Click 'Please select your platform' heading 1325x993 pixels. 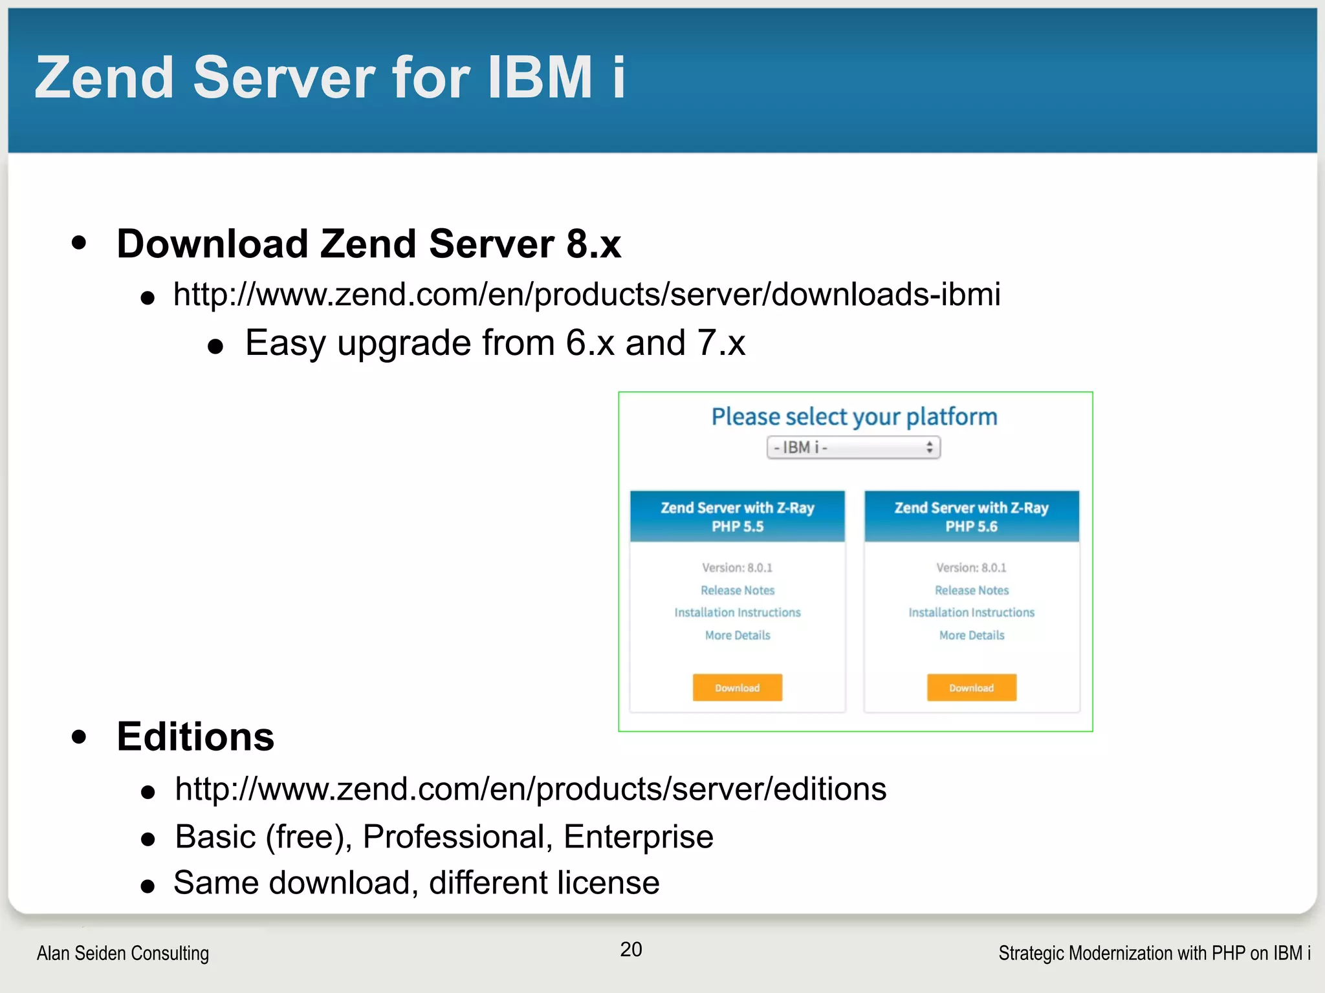coord(855,417)
